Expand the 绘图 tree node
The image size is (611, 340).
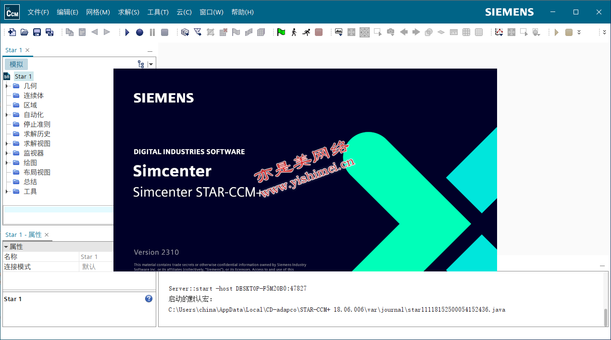click(7, 163)
